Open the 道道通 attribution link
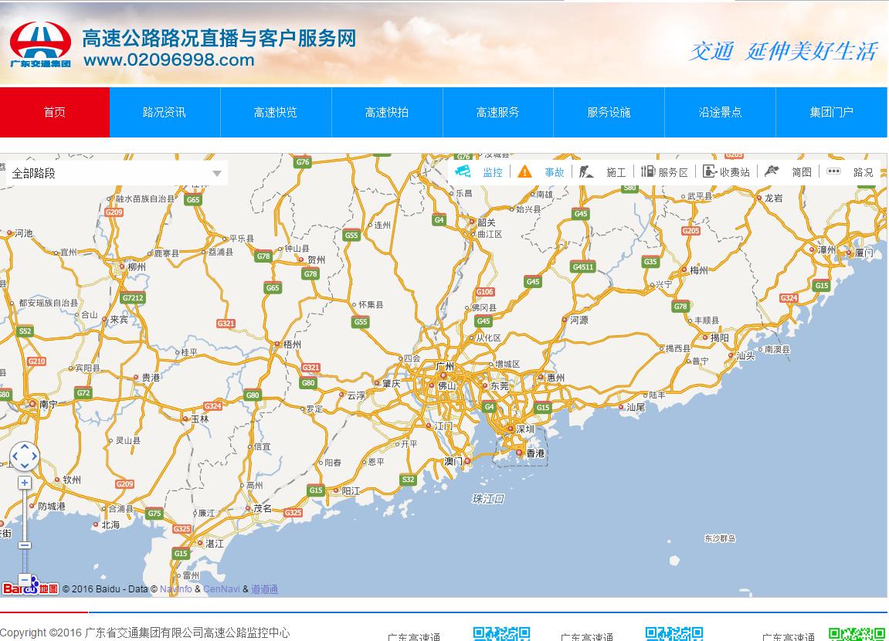The image size is (889, 641). coord(264,588)
